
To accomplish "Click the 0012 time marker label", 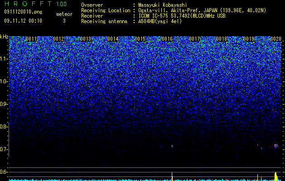I will click(58, 39).
